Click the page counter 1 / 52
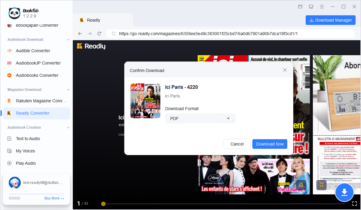This screenshot has width=361, height=210. (83, 203)
